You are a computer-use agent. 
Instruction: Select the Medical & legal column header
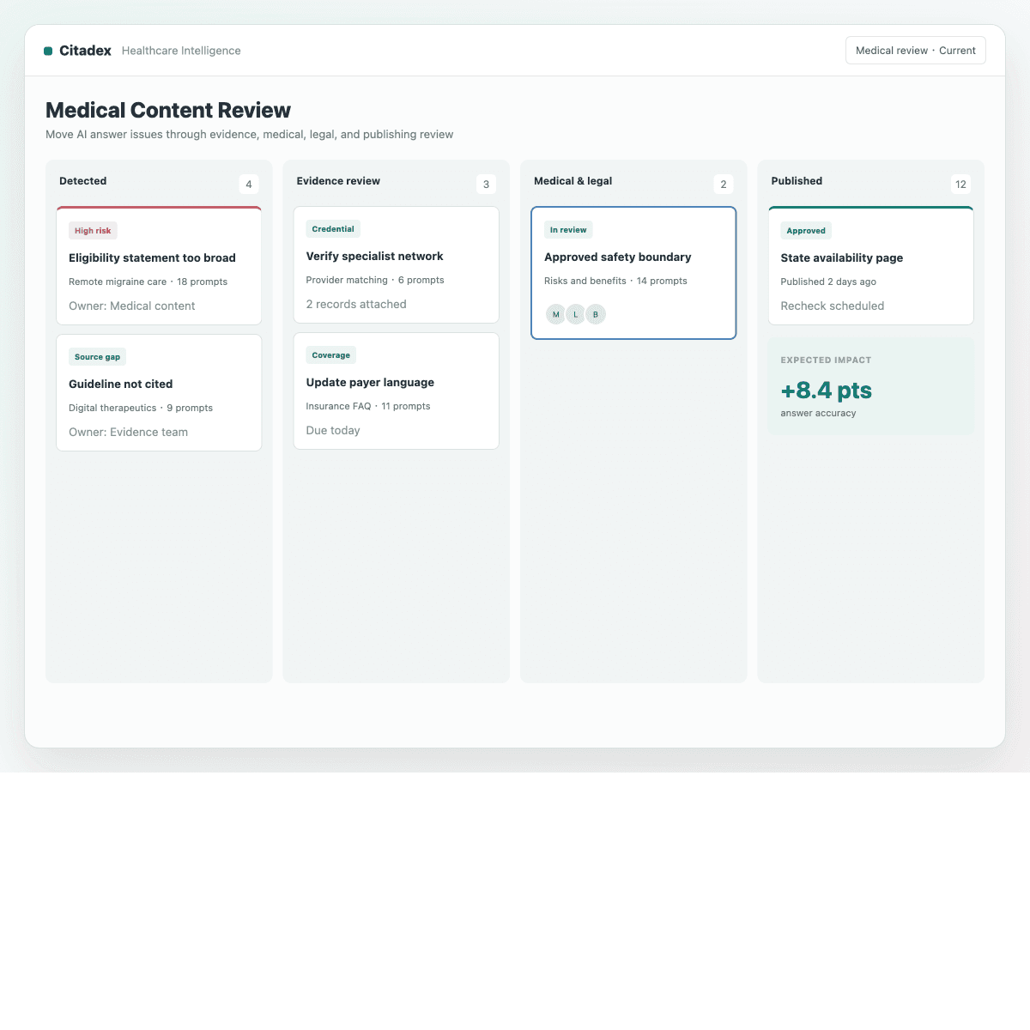[573, 181]
